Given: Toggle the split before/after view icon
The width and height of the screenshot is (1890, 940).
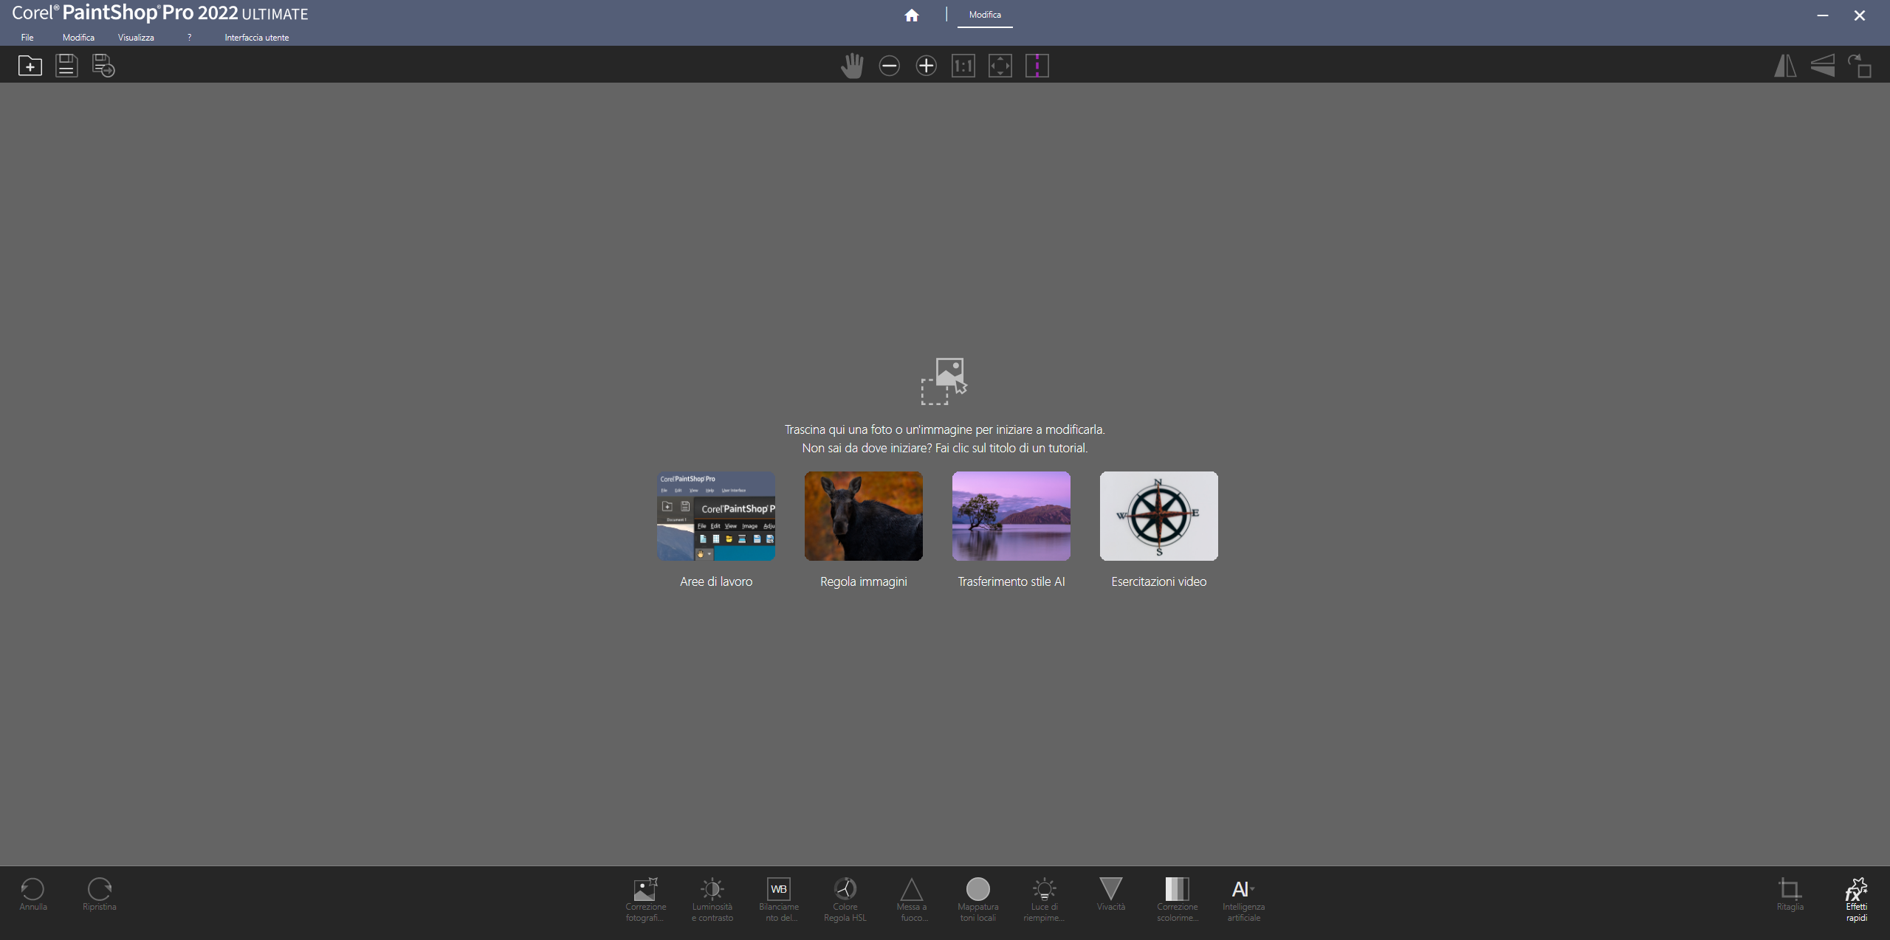Looking at the screenshot, I should [x=1037, y=66].
